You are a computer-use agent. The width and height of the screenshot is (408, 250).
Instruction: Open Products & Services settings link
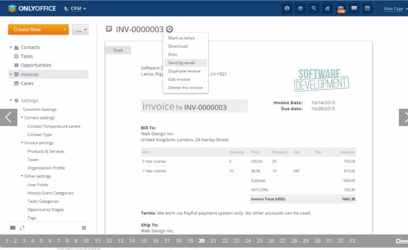point(46,152)
